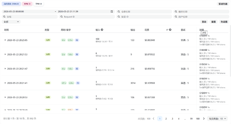The image size is (231, 124).
Task: Click the 用时/首字 column header
Action: (66, 30)
